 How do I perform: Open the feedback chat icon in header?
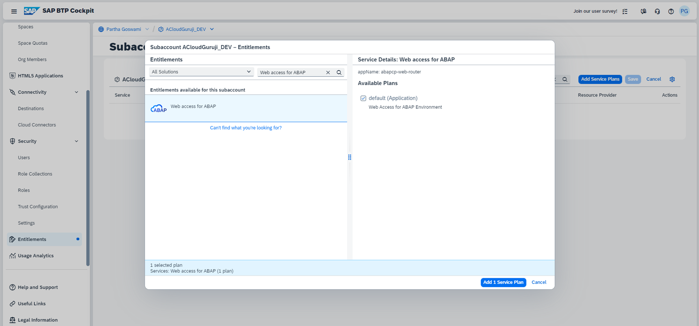click(643, 11)
